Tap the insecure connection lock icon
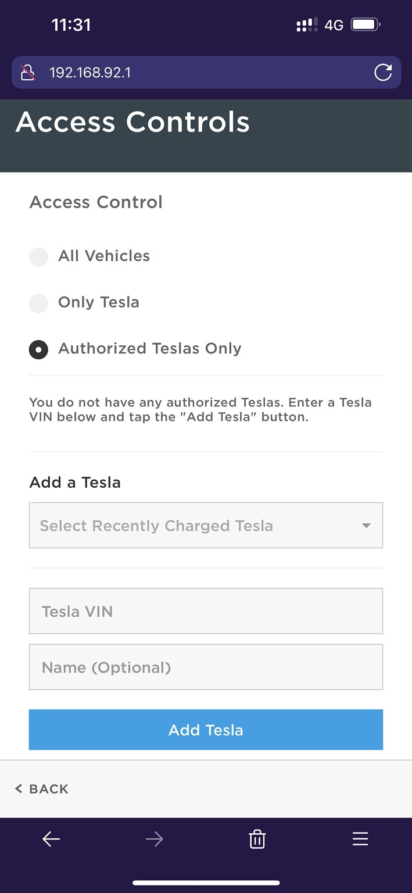This screenshot has width=412, height=893. (x=28, y=73)
